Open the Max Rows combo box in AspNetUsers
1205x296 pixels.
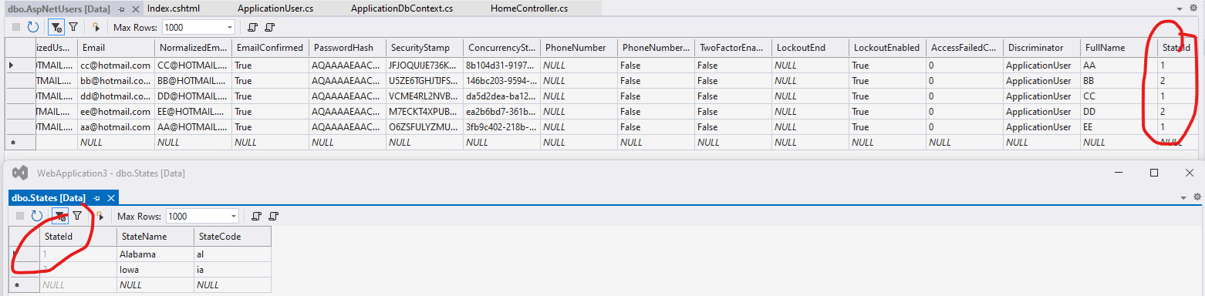point(197,27)
